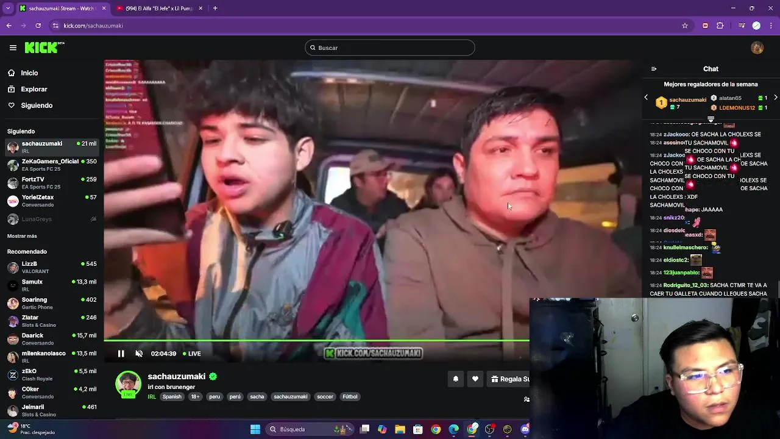Open milenkanolasco recommended channel
The image size is (780, 439).
click(51, 357)
